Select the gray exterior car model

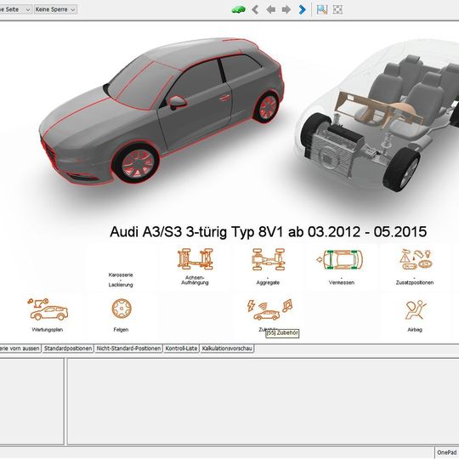tap(161, 111)
